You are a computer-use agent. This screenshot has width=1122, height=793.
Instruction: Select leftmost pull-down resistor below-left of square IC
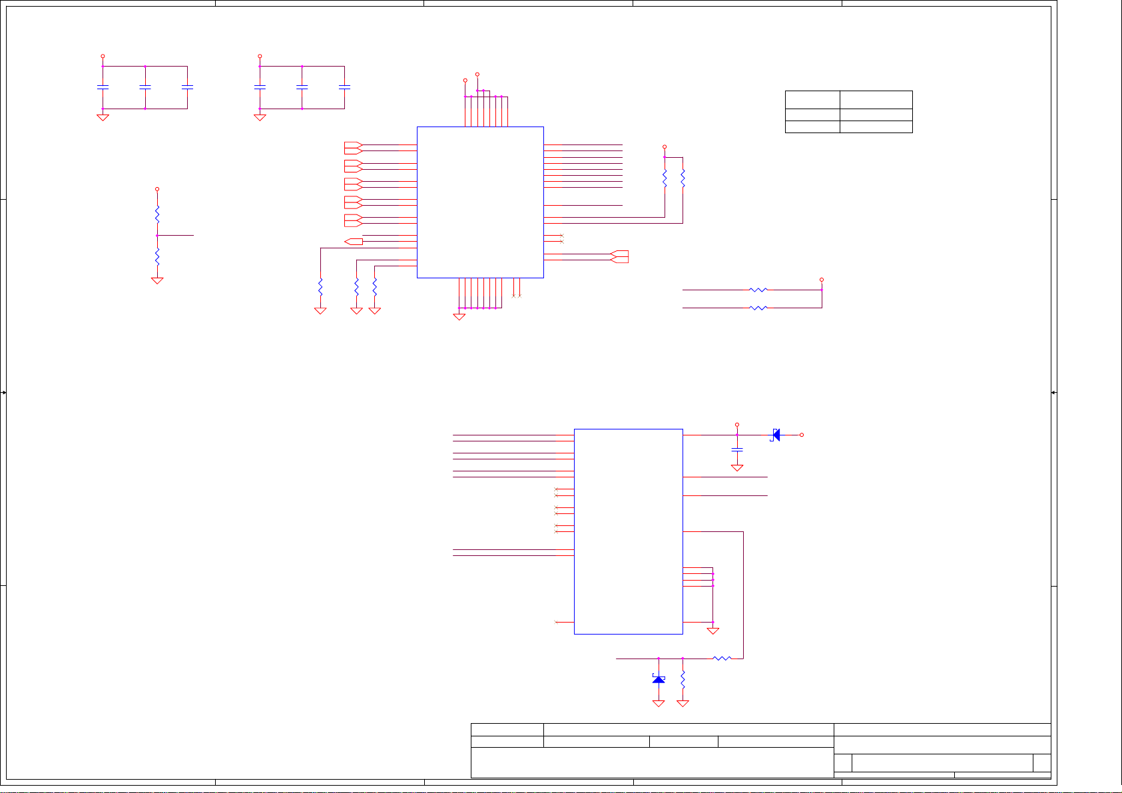320,287
